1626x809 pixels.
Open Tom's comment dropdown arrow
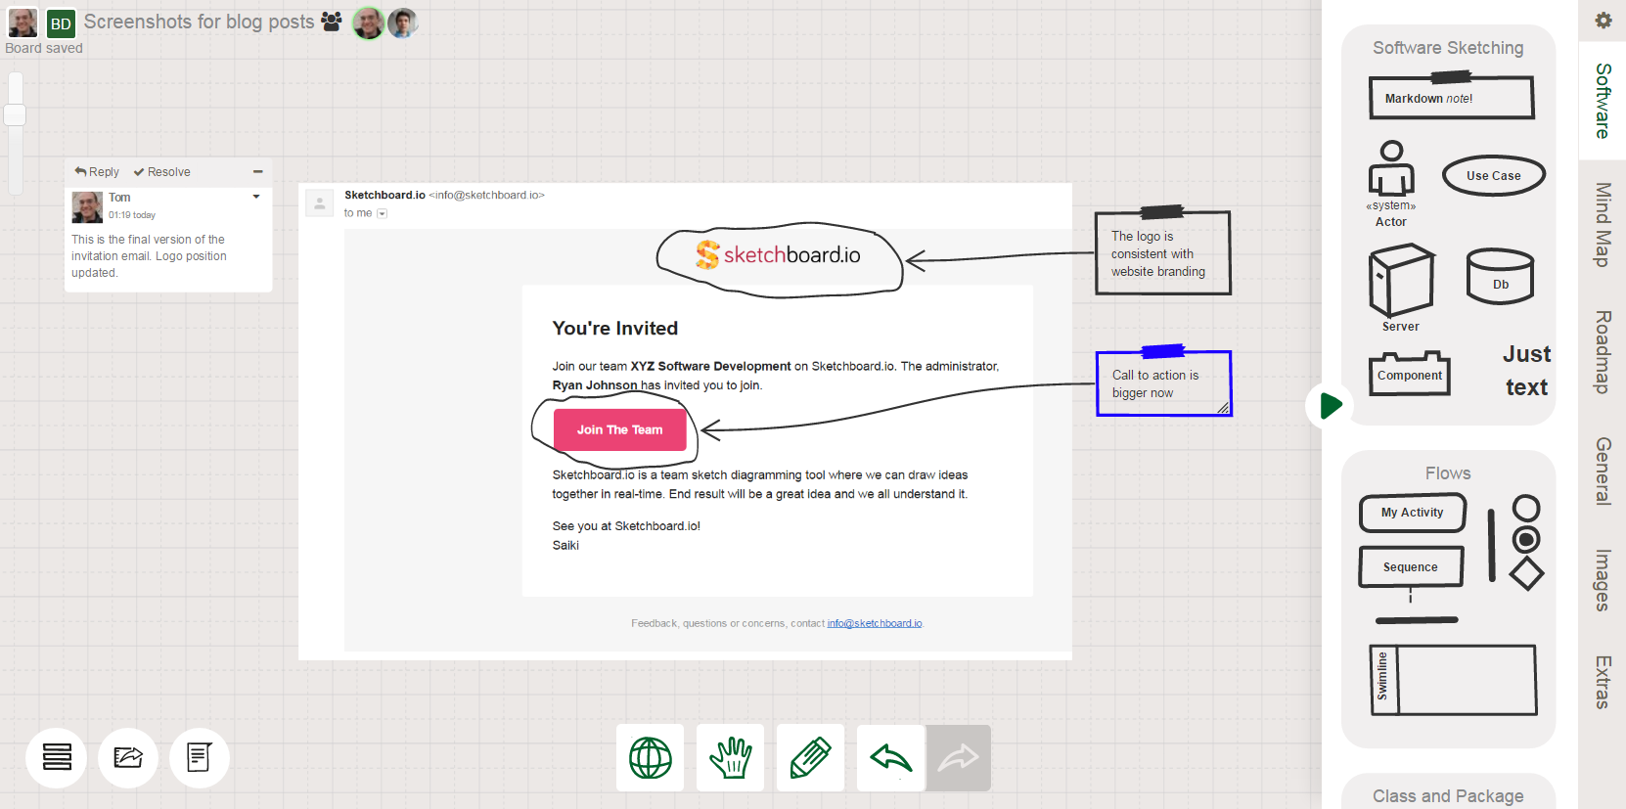(256, 197)
